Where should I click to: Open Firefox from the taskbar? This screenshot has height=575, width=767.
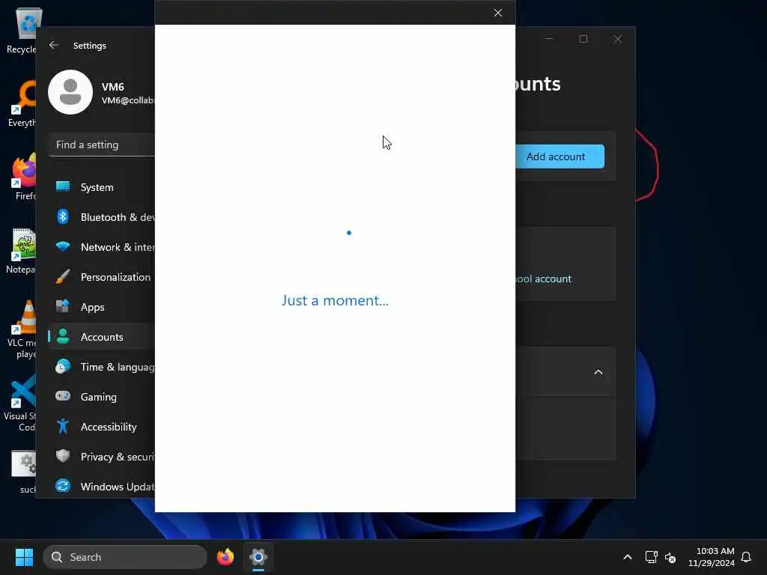225,557
